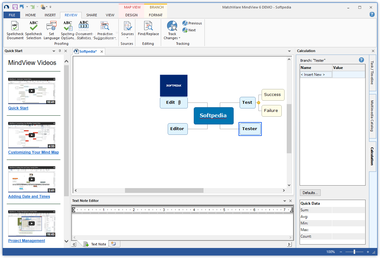
Task: Click Spellcheck Document icon
Action: pos(15,26)
